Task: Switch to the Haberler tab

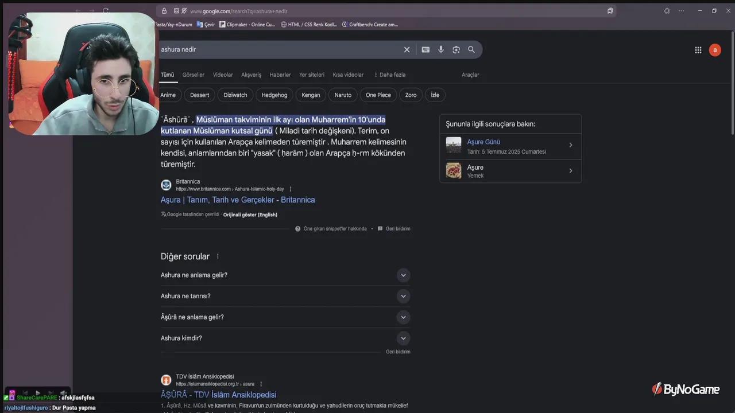Action: pos(280,75)
